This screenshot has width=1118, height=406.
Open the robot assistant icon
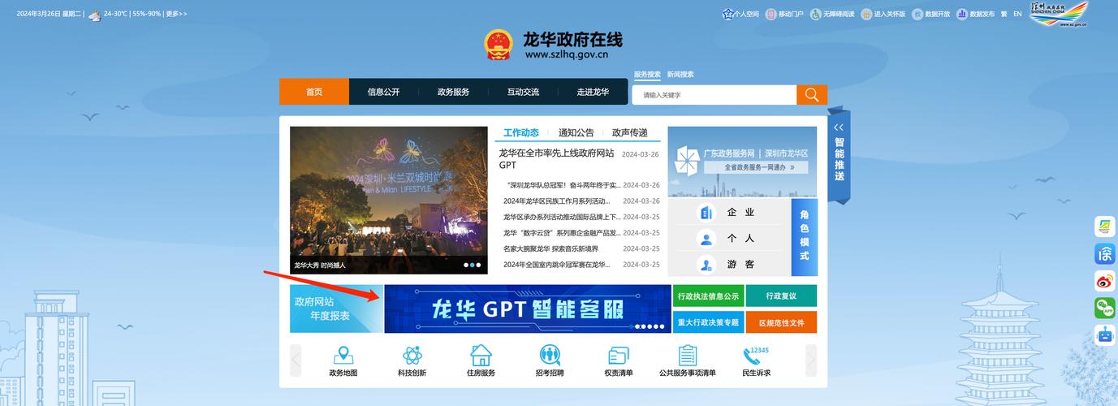pyautogui.click(x=1104, y=335)
